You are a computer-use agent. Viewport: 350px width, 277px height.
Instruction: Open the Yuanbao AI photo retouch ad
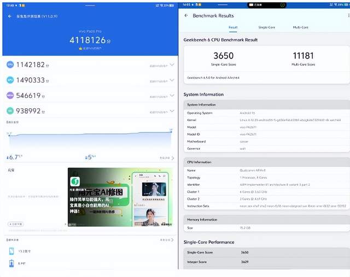tap(120, 197)
